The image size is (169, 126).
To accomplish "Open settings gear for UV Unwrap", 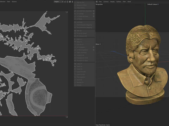I will click(x=94, y=14).
